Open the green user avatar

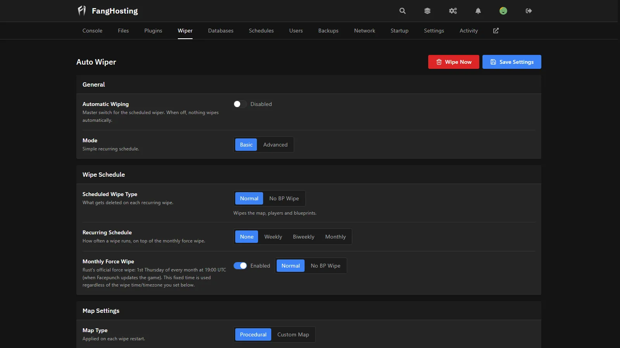point(503,11)
